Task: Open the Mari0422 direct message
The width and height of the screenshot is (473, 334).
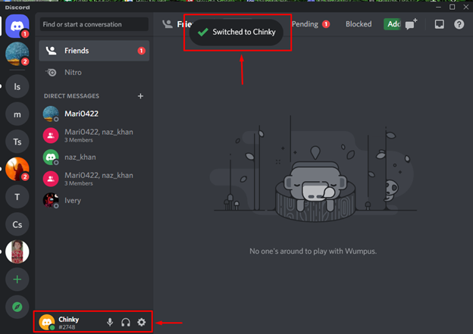Action: coord(94,114)
